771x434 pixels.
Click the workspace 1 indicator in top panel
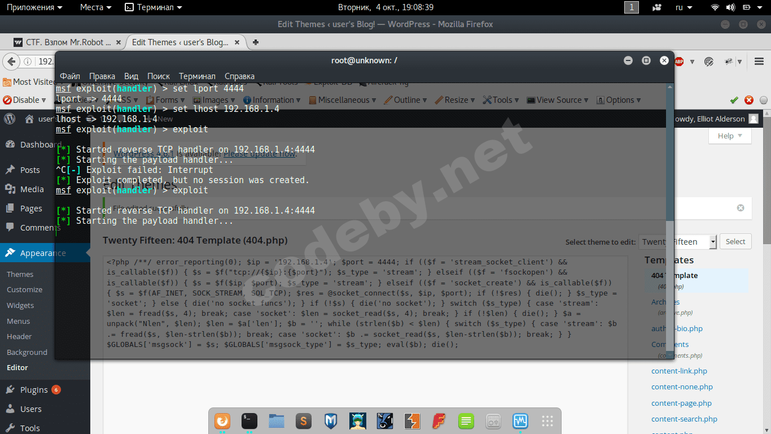click(632, 7)
